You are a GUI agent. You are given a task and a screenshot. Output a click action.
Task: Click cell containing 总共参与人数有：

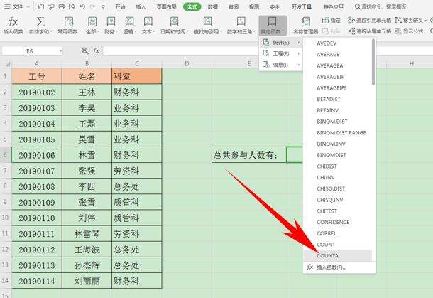[x=249, y=155]
